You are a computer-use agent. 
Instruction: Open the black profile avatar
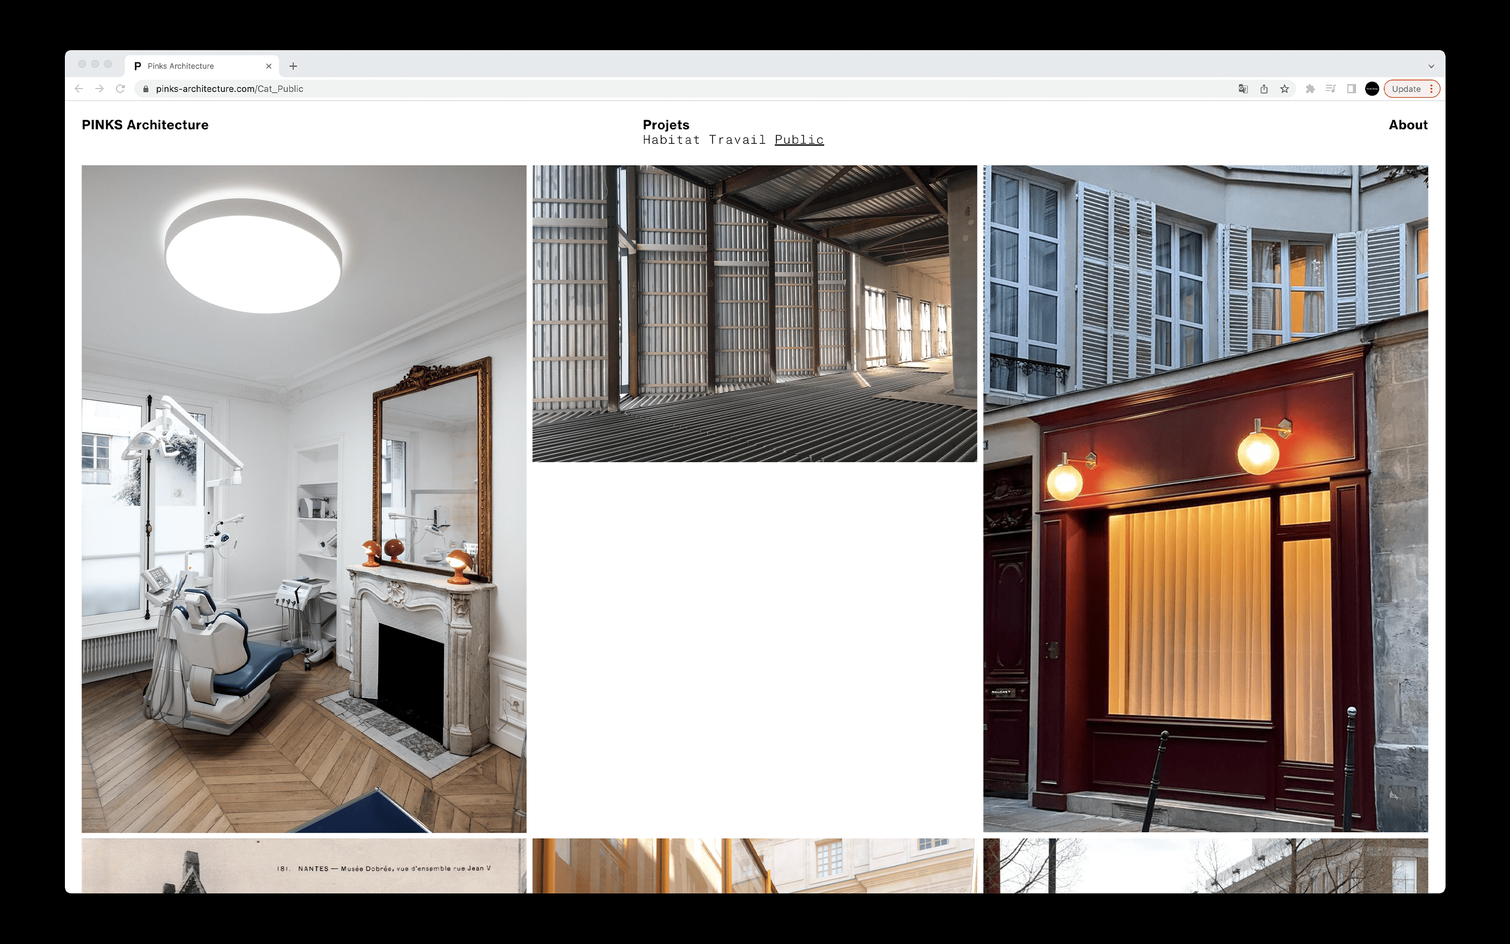tap(1372, 89)
